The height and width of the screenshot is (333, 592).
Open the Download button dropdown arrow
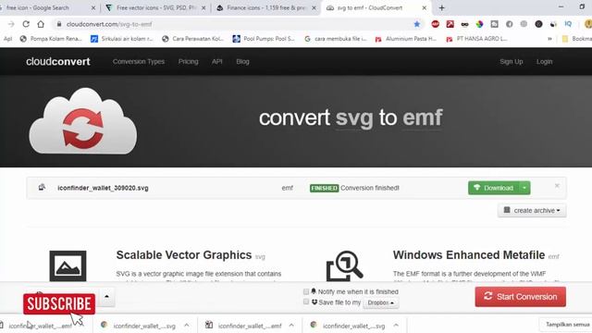pyautogui.click(x=524, y=188)
